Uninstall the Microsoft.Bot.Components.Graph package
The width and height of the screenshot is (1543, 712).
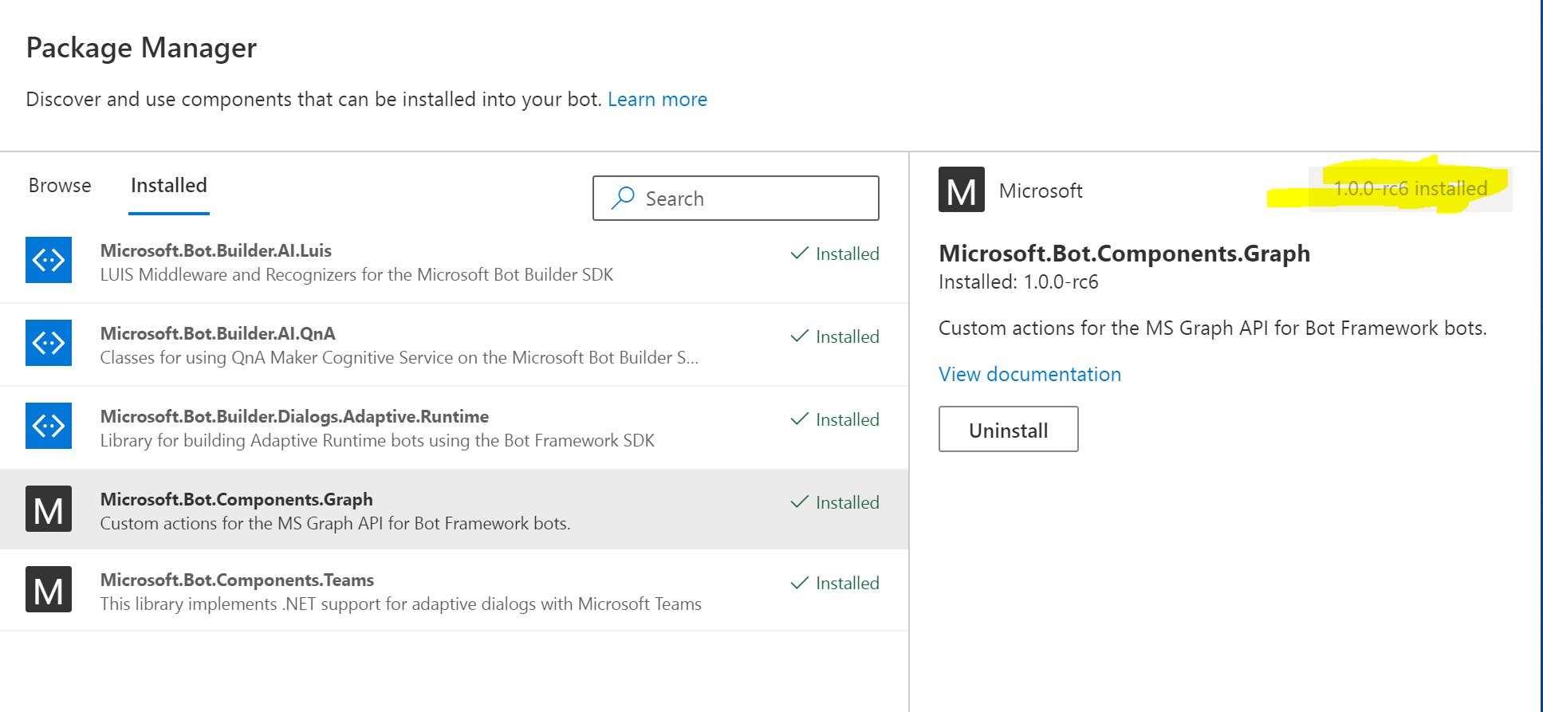(x=1009, y=430)
